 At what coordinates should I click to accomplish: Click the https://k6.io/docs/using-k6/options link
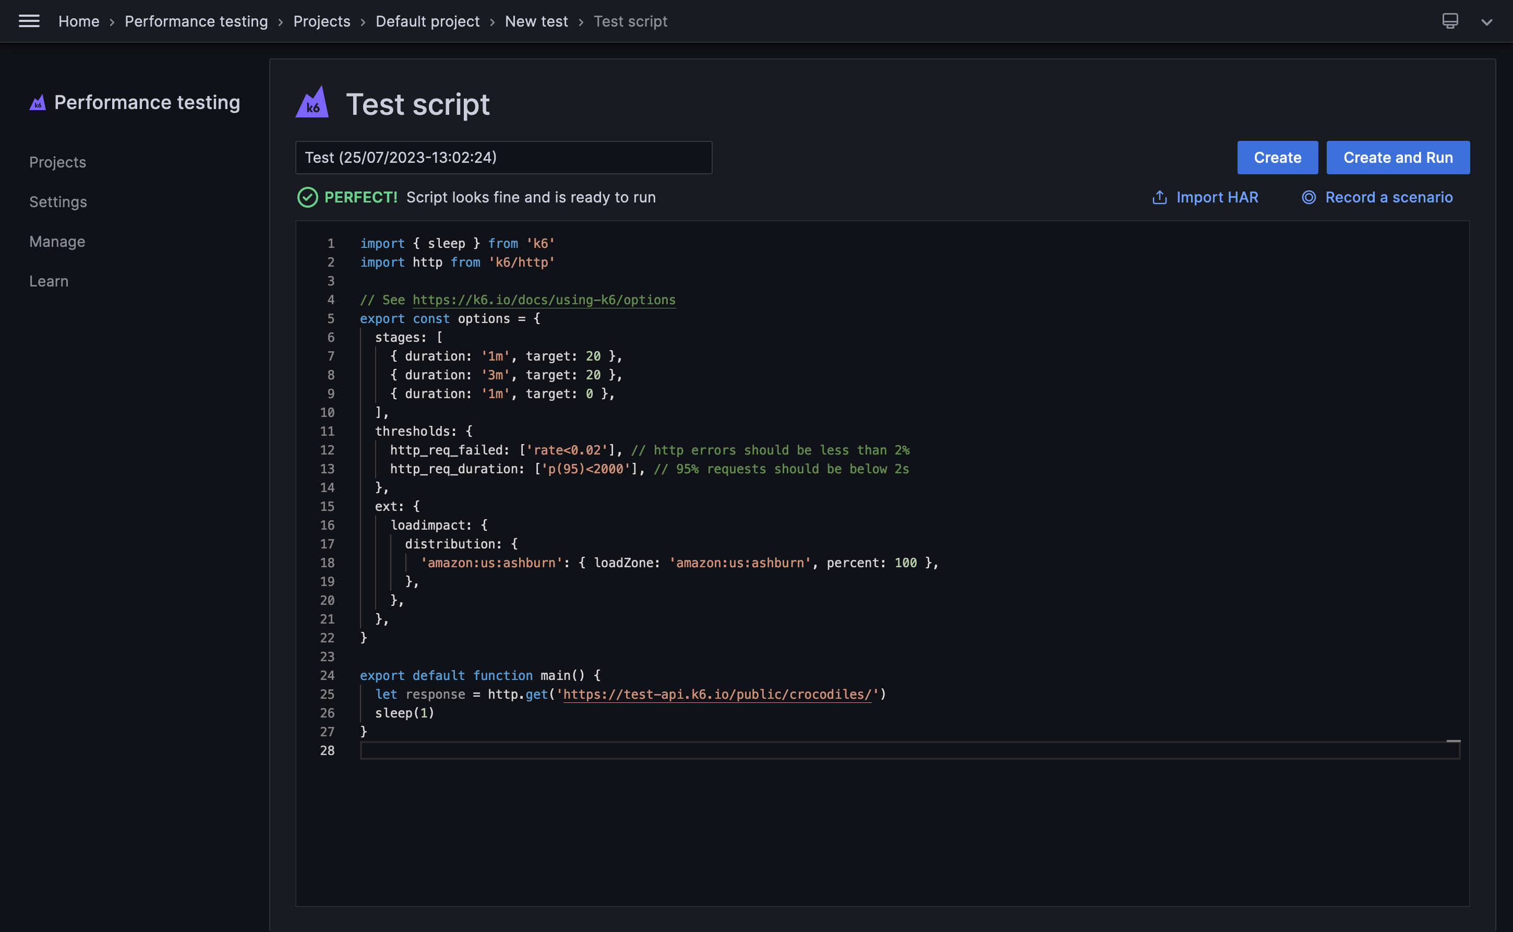point(544,300)
